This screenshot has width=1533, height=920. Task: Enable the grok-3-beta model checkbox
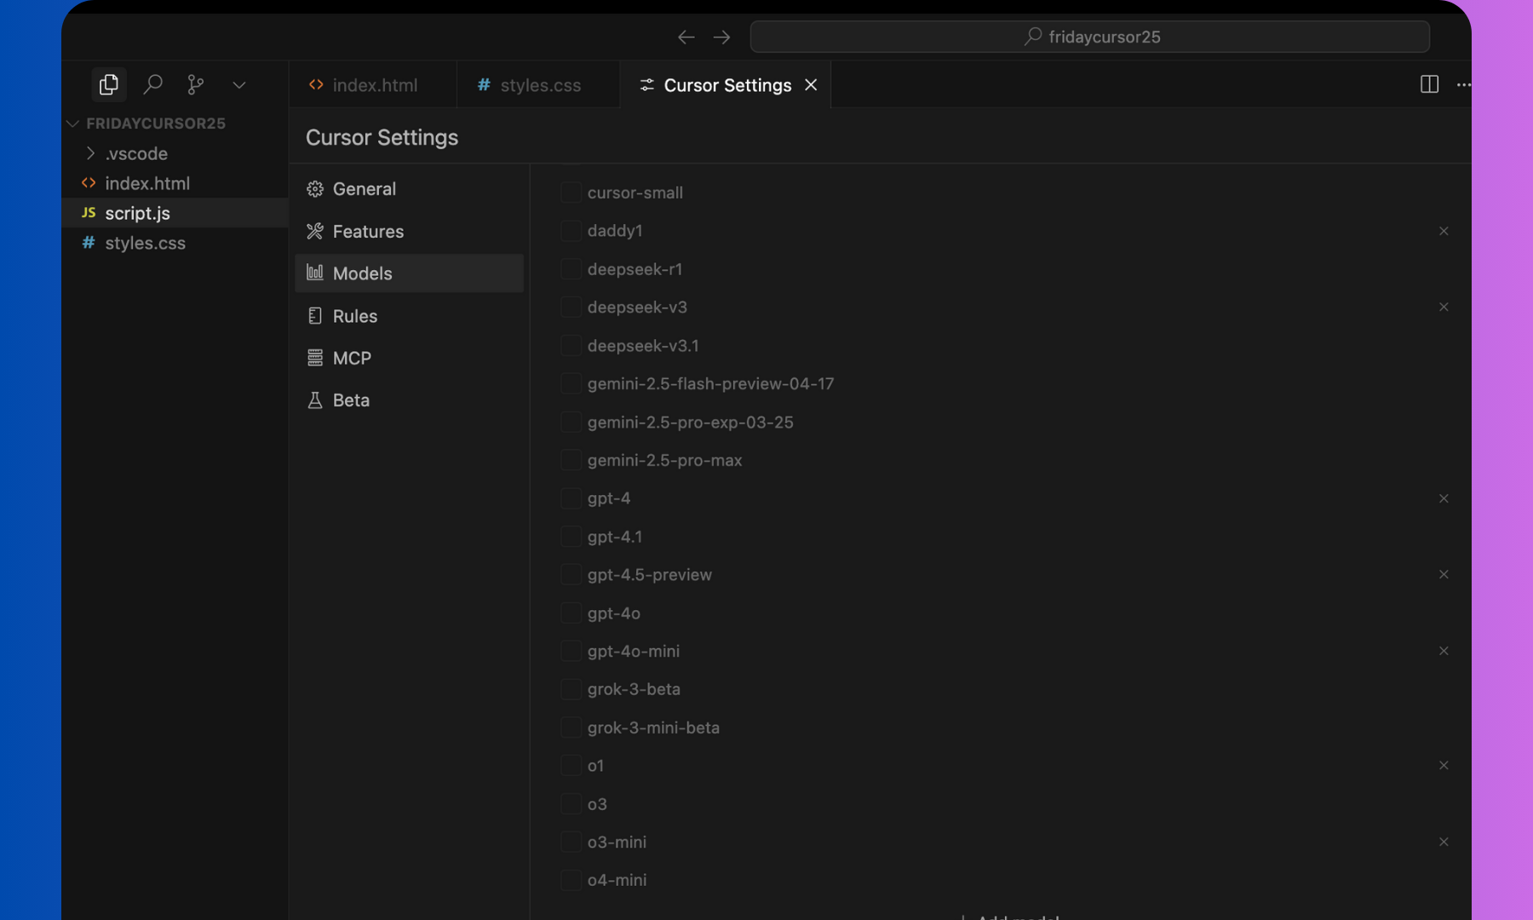pos(571,689)
